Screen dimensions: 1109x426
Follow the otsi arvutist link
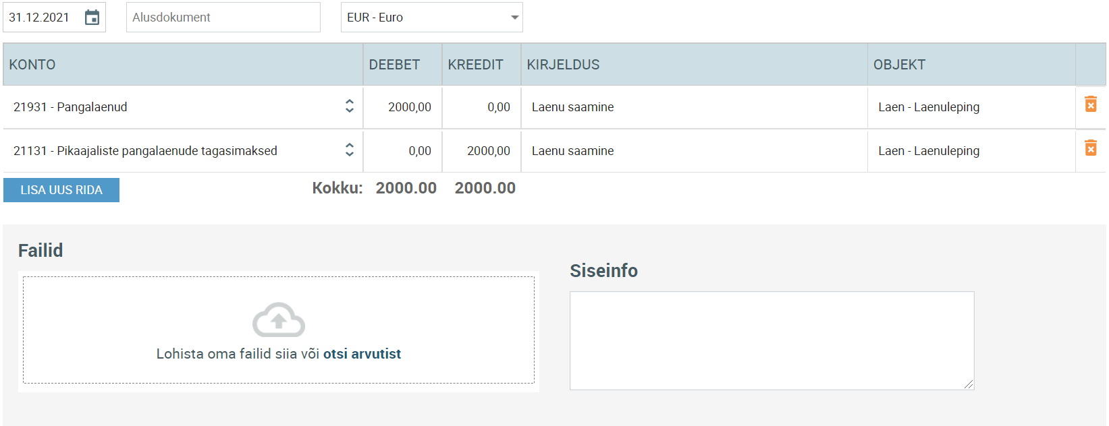click(362, 354)
